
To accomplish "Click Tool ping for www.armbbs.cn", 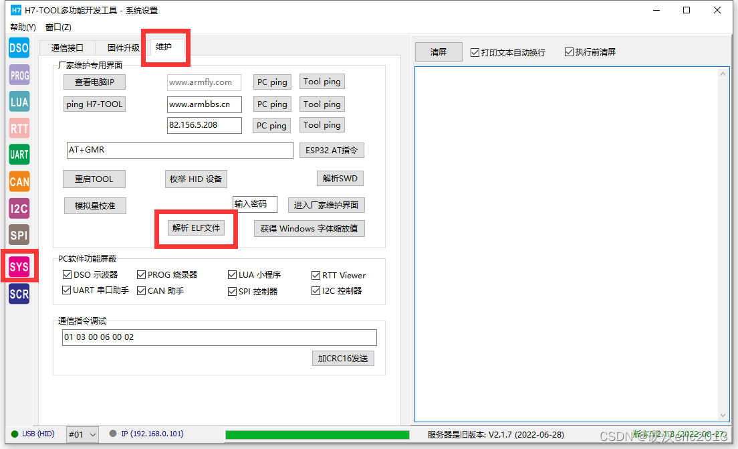I will [322, 104].
